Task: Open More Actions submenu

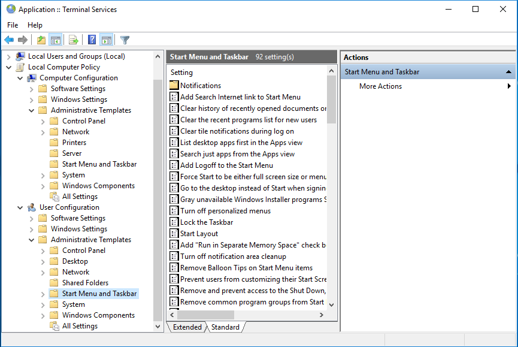Action: [380, 86]
